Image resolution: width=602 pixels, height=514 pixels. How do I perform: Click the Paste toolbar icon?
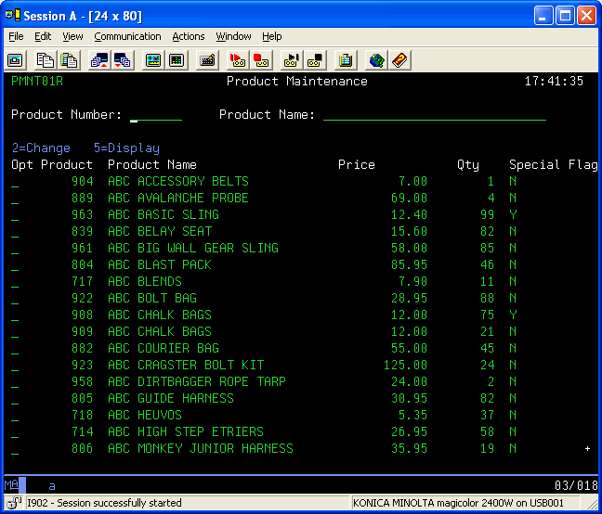[x=69, y=60]
